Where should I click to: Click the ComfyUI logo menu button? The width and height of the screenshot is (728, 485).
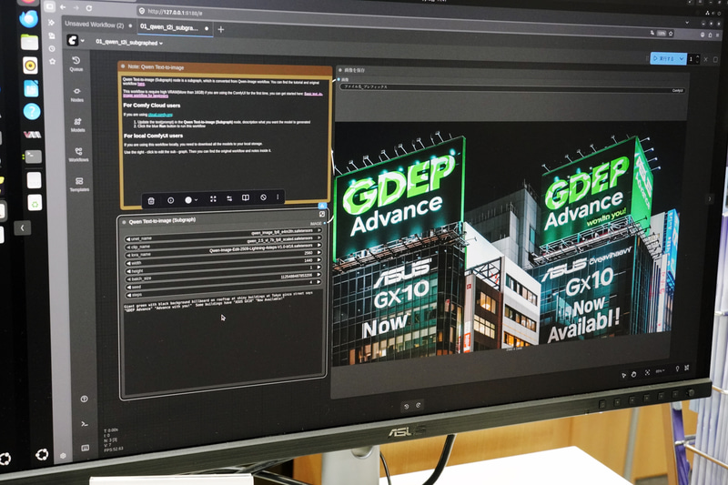(73, 40)
